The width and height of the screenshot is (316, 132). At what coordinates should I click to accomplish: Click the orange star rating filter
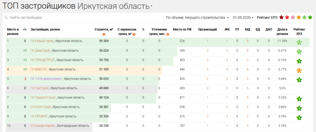point(299,18)
